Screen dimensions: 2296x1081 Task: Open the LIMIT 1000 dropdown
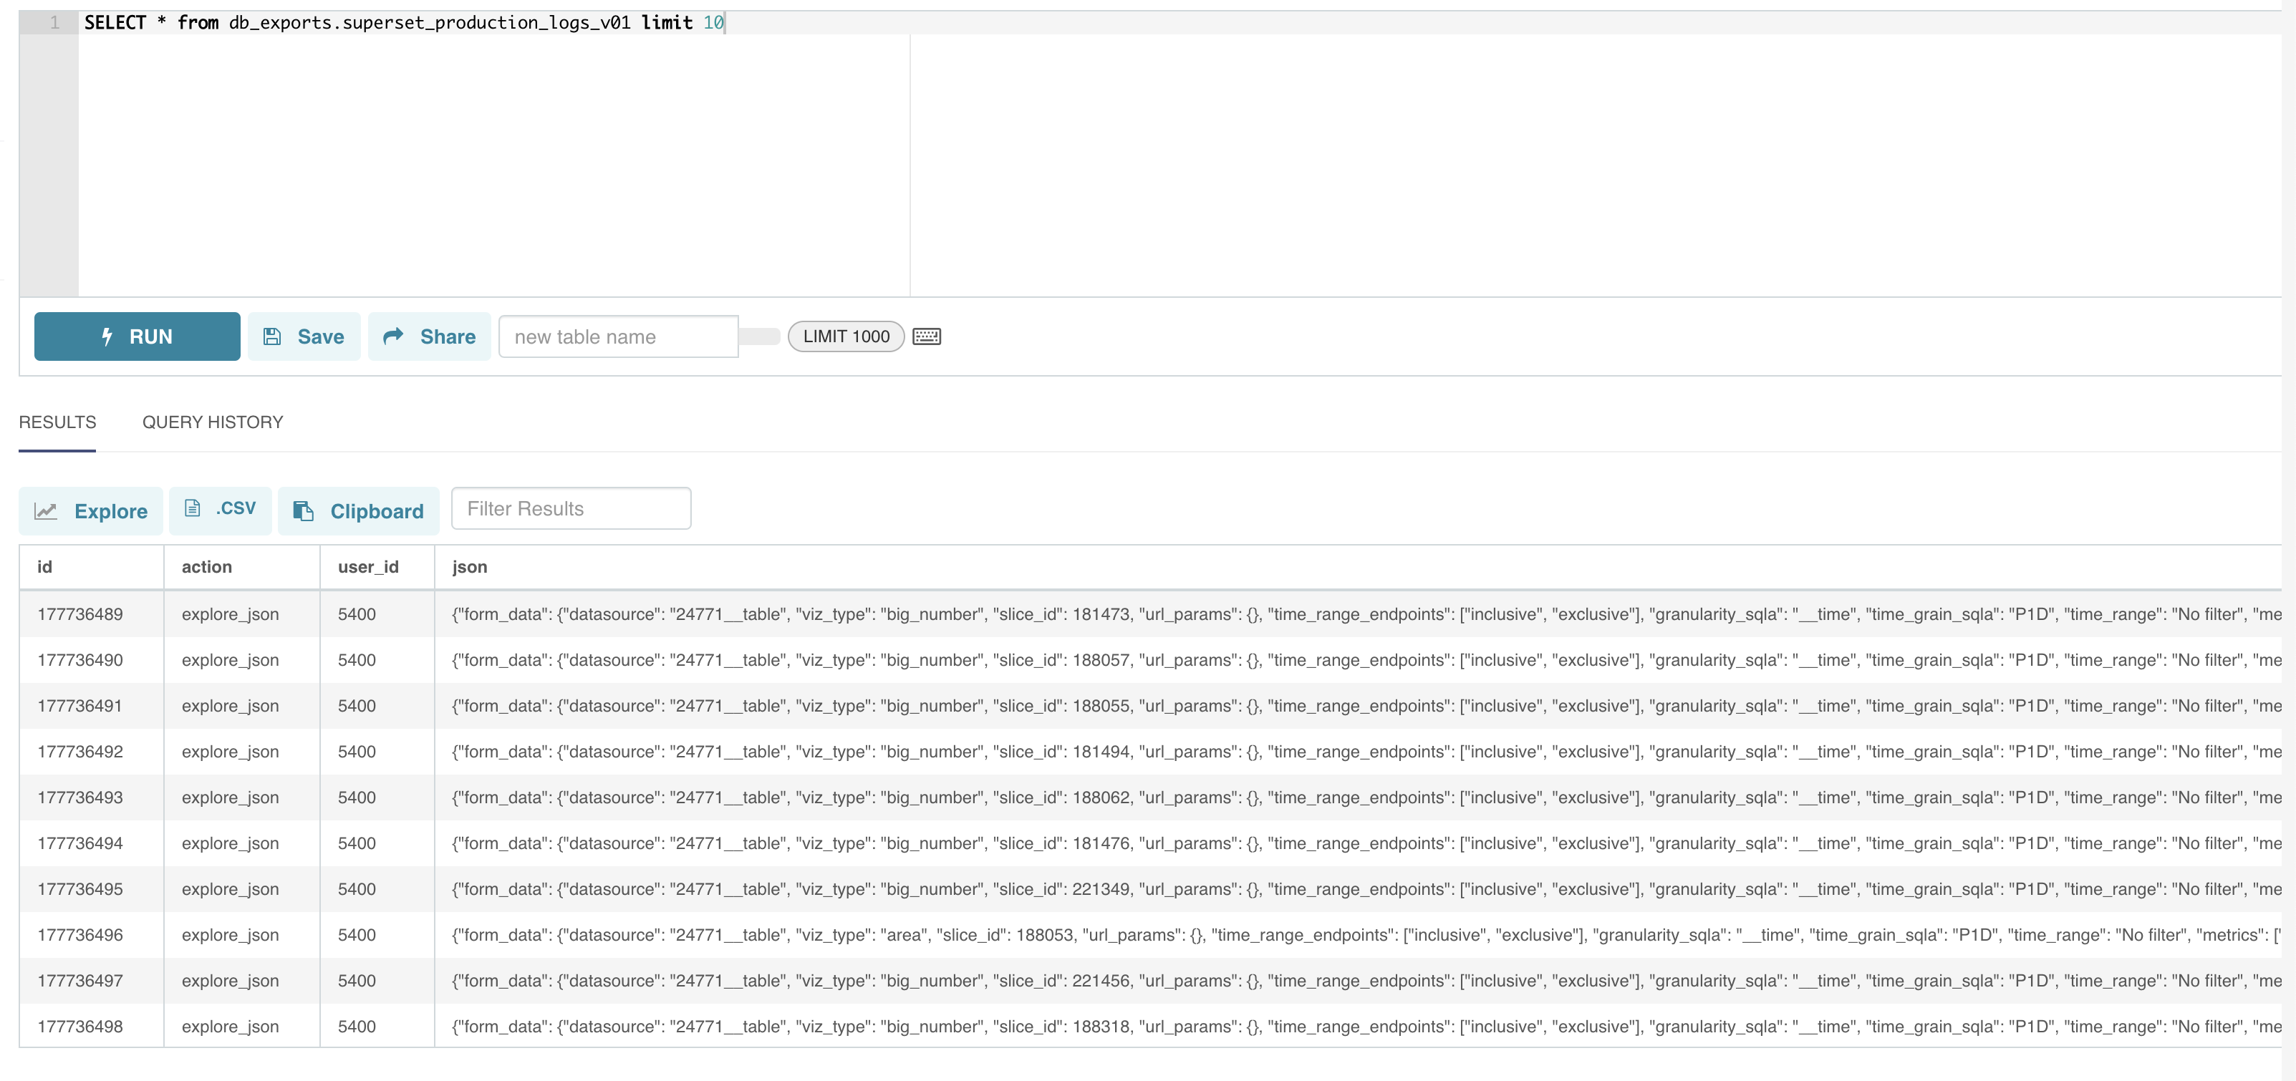846,336
